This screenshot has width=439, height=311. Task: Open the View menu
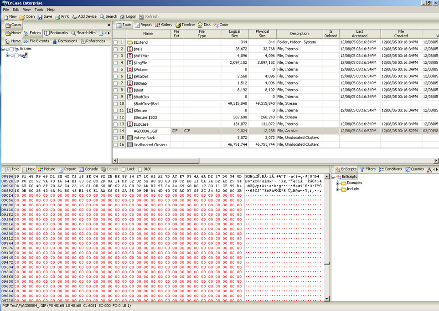tap(27, 10)
